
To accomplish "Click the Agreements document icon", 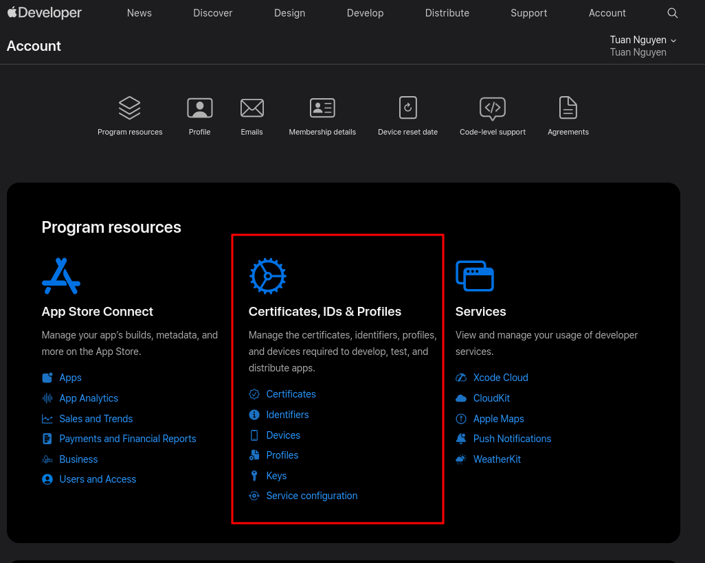I will pyautogui.click(x=568, y=108).
